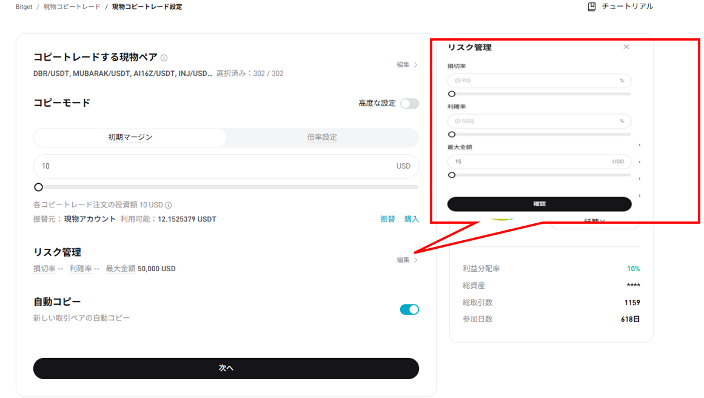Click the tutorial book icon

(x=592, y=7)
